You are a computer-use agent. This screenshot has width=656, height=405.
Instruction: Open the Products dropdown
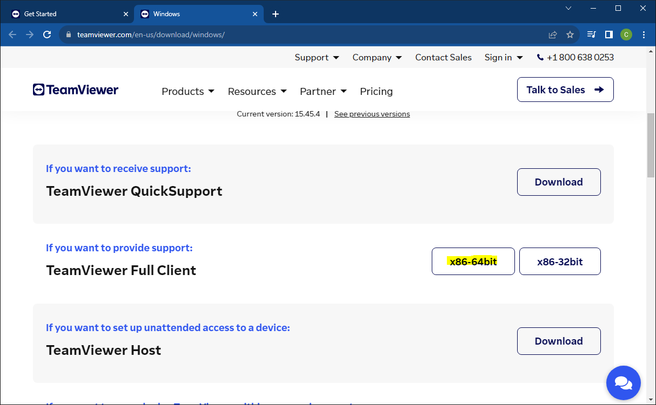coord(188,91)
